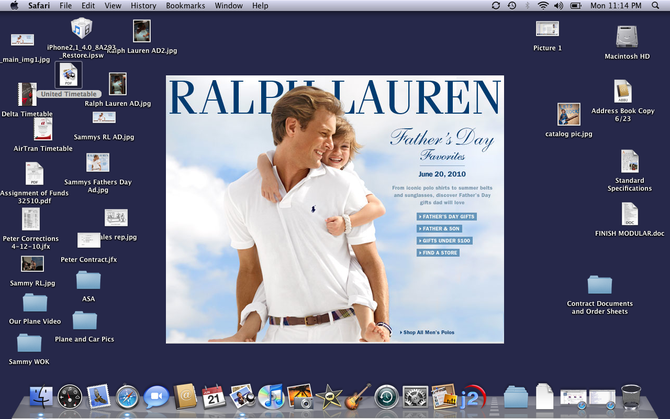Select the Picture 1 screenshot thumbnail
The width and height of the screenshot is (670, 419).
tap(548, 29)
